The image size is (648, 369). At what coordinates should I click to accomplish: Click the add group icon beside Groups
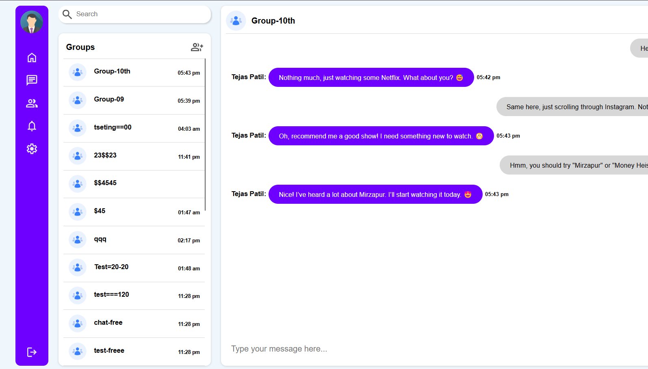(197, 47)
